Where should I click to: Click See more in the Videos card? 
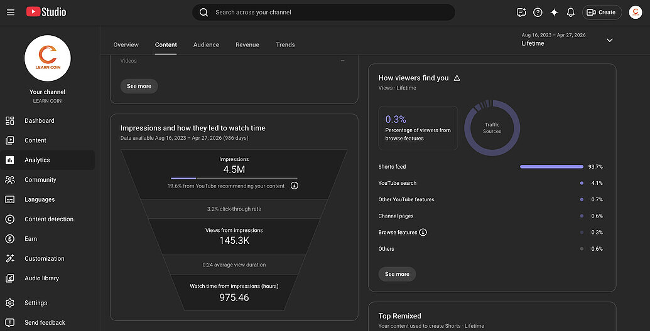click(139, 86)
